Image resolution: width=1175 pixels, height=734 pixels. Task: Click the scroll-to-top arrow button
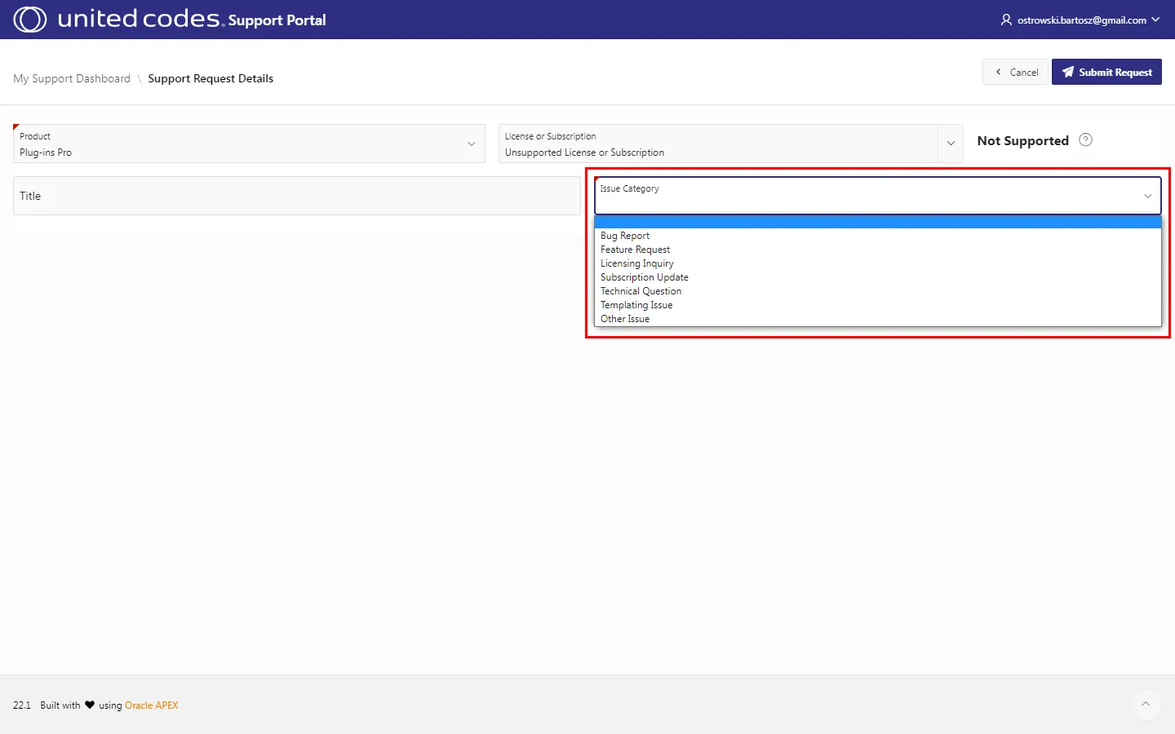coord(1146,704)
